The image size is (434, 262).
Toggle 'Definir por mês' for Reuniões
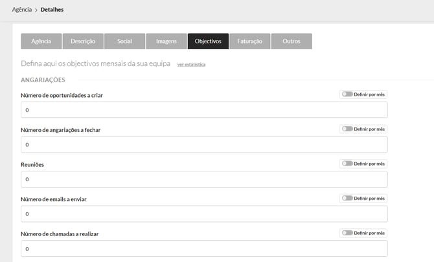tap(348, 164)
